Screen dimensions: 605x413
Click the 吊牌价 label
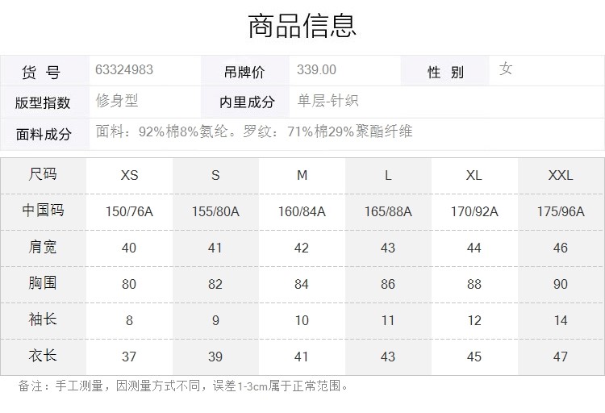pos(244,72)
